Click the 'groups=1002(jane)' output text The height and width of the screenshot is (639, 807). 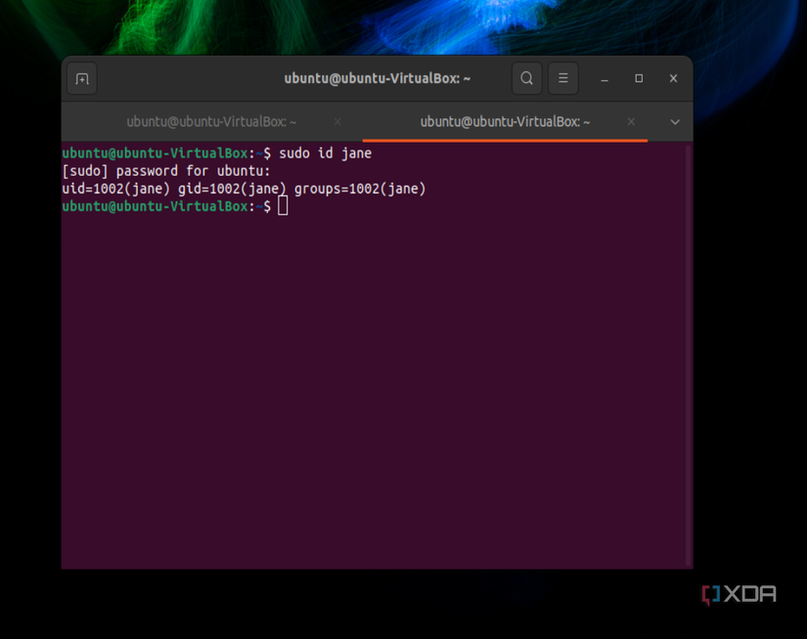click(x=360, y=189)
